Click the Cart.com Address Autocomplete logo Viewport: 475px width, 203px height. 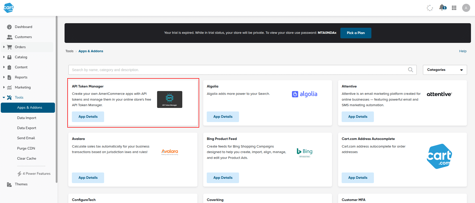click(439, 156)
